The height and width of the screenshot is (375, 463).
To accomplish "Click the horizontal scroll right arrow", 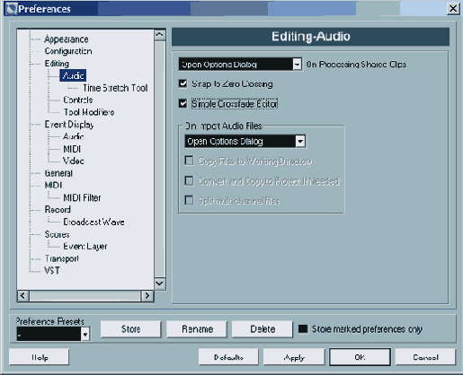I will tap(147, 296).
